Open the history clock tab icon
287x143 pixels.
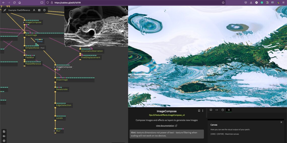tap(223, 110)
